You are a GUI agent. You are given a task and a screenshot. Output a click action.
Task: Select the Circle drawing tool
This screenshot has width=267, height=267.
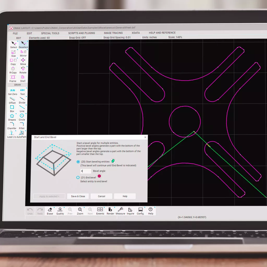coord(22,117)
